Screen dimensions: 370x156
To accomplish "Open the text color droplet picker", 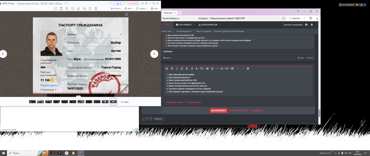I will click(x=192, y=68).
